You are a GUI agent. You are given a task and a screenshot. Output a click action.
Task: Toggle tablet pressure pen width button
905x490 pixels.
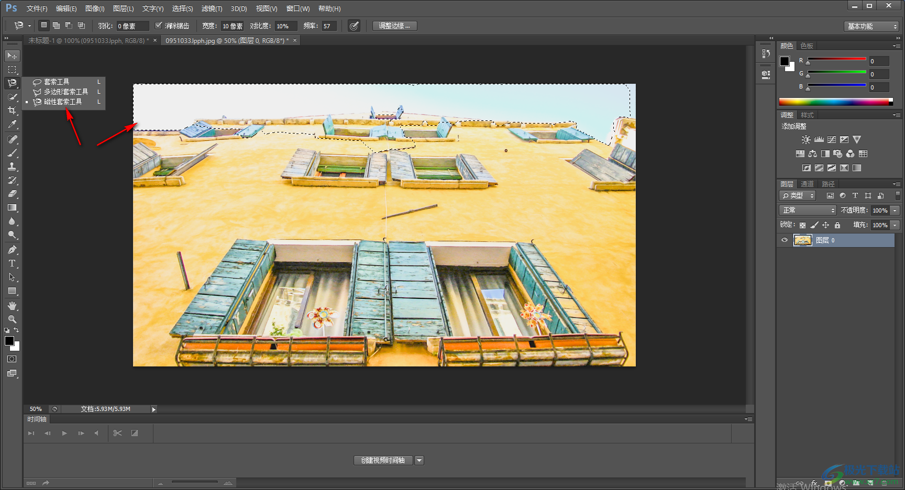pyautogui.click(x=354, y=26)
